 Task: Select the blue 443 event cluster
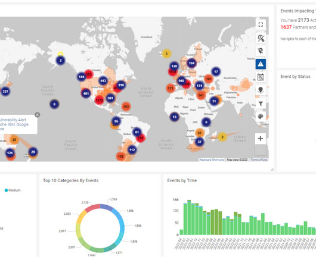tap(103, 81)
